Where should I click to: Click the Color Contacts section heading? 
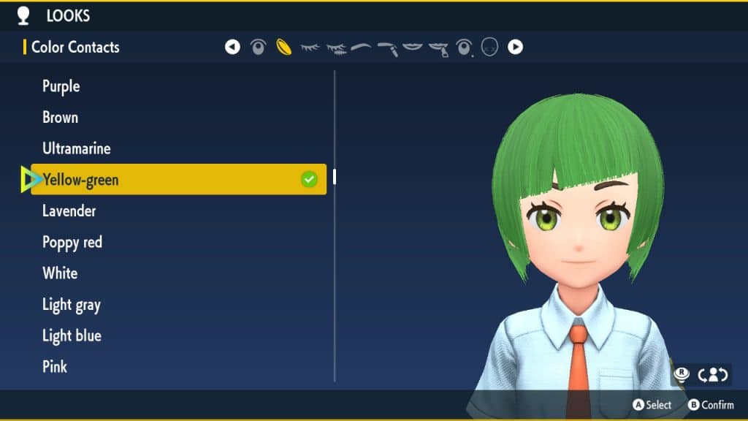coord(75,47)
